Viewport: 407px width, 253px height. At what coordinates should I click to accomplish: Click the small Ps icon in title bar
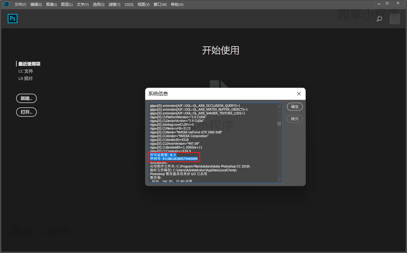pos(6,4)
